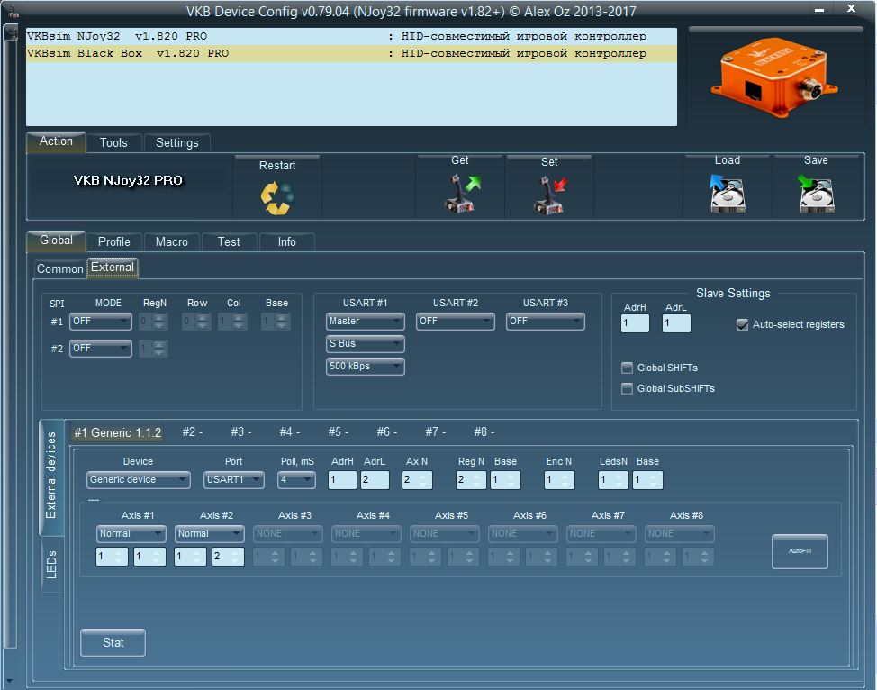Click device AdrH input field

pyautogui.click(x=342, y=480)
